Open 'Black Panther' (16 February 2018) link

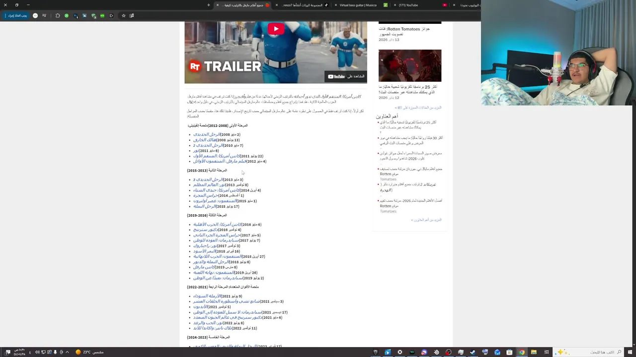click(205, 251)
